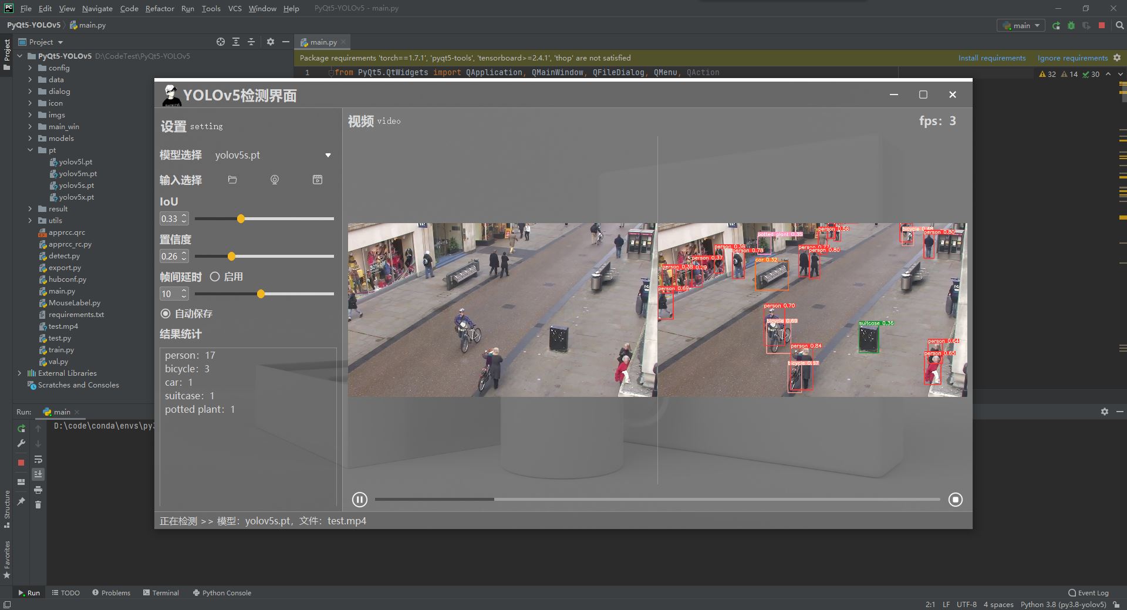Enable the frame delay radio button
The height and width of the screenshot is (610, 1127).
215,277
